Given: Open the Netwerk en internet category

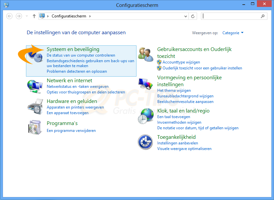Looking at the screenshot, I should click(69, 80).
